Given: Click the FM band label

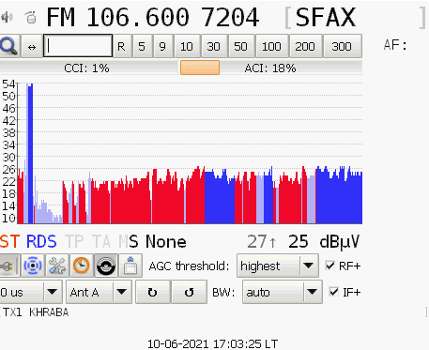Looking at the screenshot, I should click(x=61, y=17).
